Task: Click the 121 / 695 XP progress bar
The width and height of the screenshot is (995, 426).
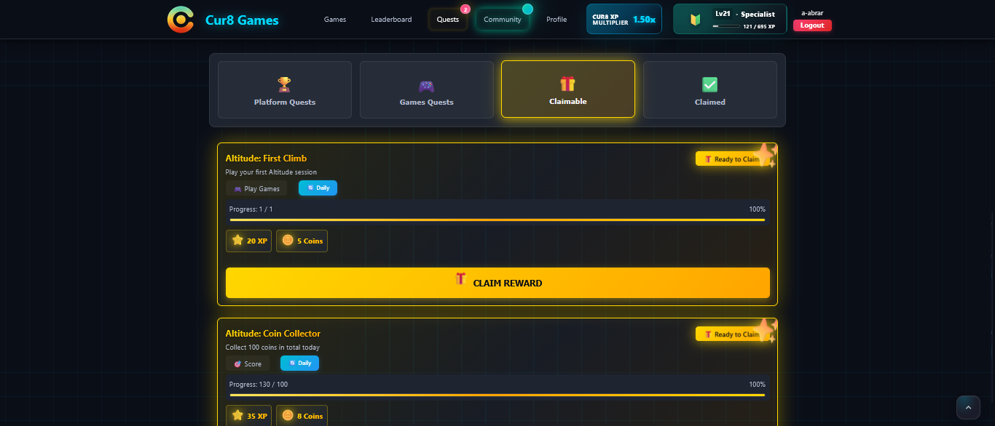Action: click(726, 26)
